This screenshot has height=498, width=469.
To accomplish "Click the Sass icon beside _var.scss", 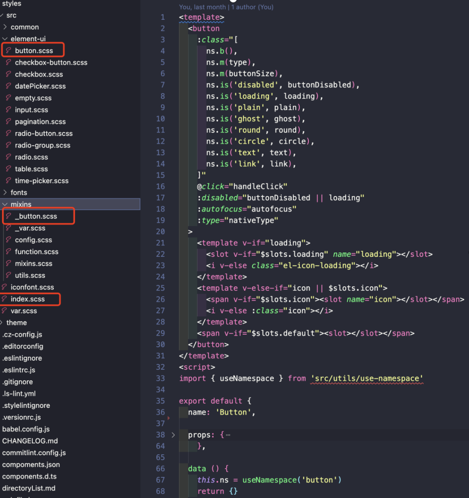I will pyautogui.click(x=9, y=228).
